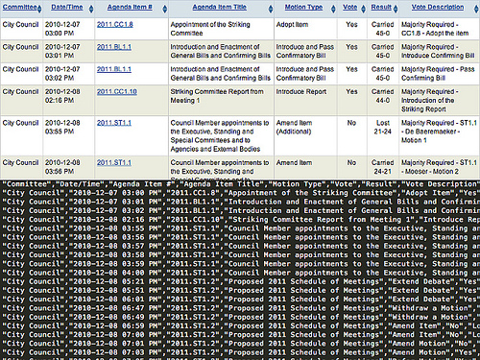The height and width of the screenshot is (360, 480).
Task: Open 2011.BL1.1 link in the 03:01 PM row
Action: click(x=114, y=47)
